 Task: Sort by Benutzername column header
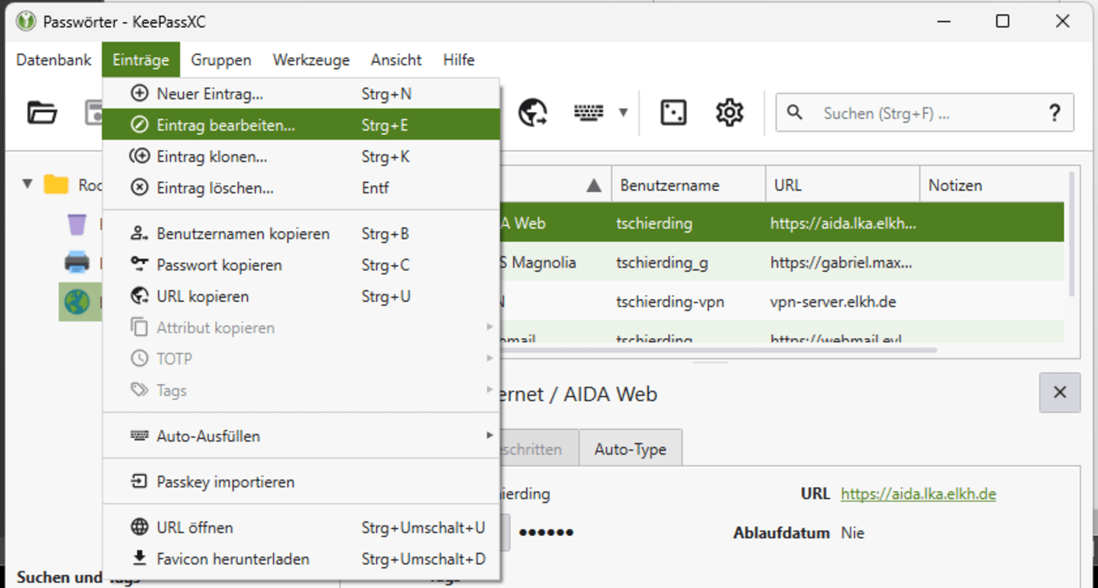pos(688,185)
